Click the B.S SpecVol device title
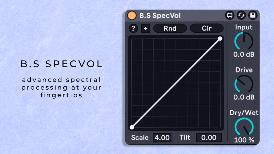 [x=160, y=16]
